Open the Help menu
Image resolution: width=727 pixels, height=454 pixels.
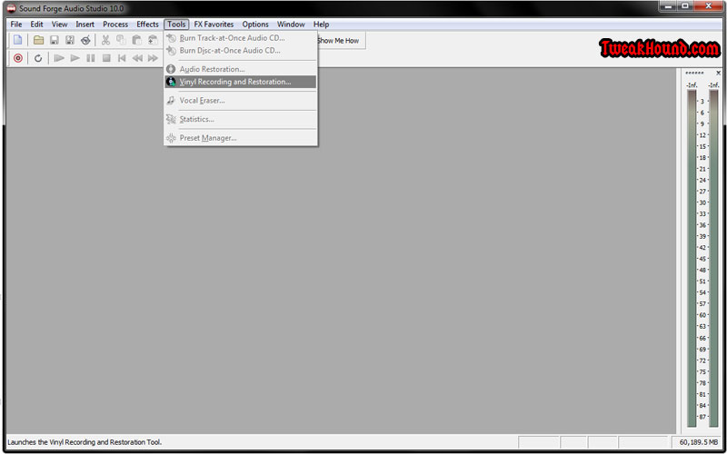(321, 25)
